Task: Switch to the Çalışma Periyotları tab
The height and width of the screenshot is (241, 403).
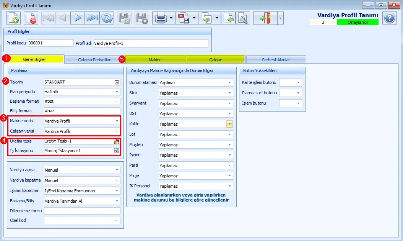Action: click(x=94, y=59)
